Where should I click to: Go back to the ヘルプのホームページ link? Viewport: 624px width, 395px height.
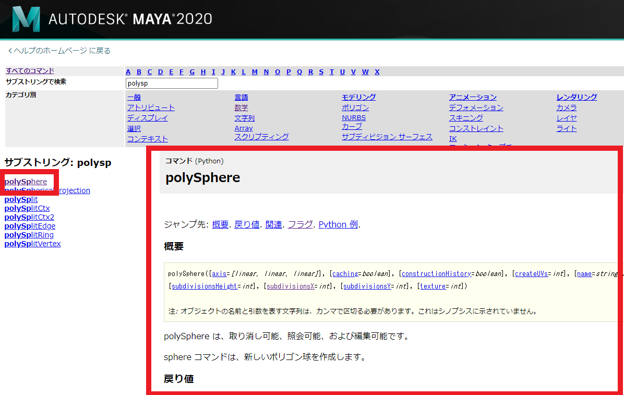59,51
